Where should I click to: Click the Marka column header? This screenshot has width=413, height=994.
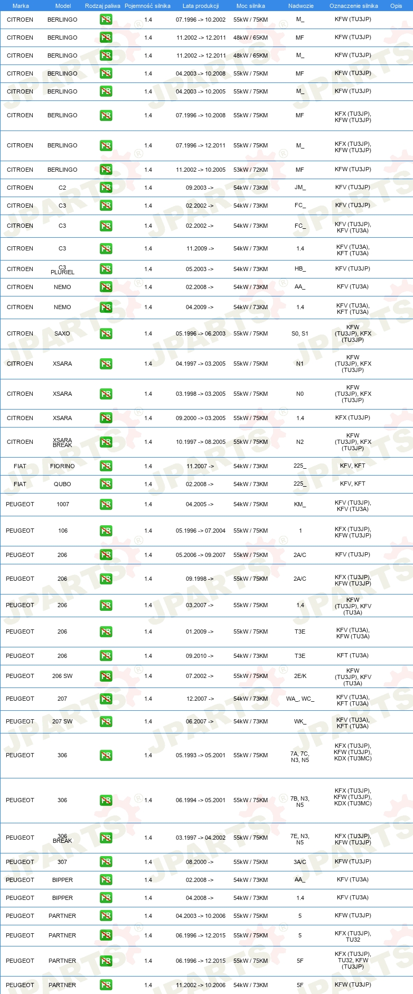click(21, 6)
